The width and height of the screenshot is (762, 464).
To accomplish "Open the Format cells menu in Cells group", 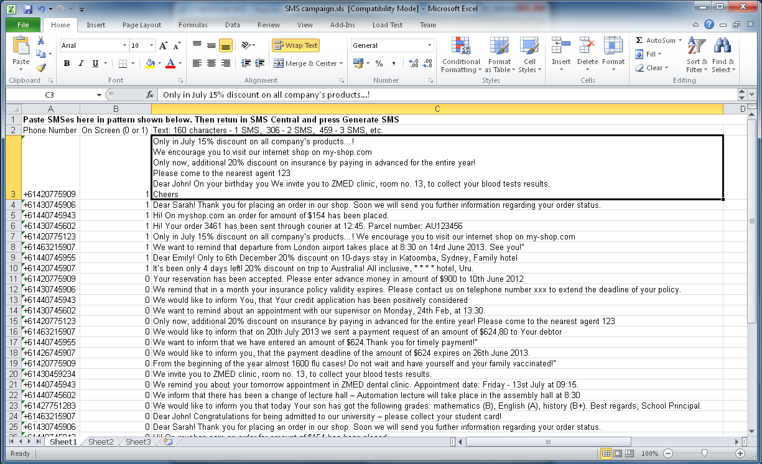I will (x=613, y=55).
